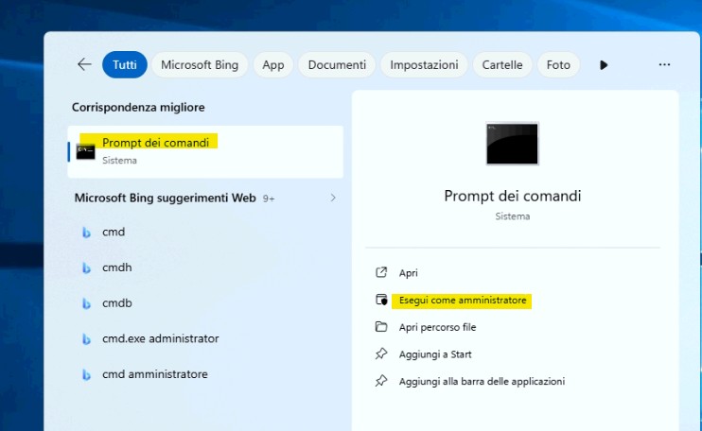Select the Tutti filter tab

click(x=125, y=65)
